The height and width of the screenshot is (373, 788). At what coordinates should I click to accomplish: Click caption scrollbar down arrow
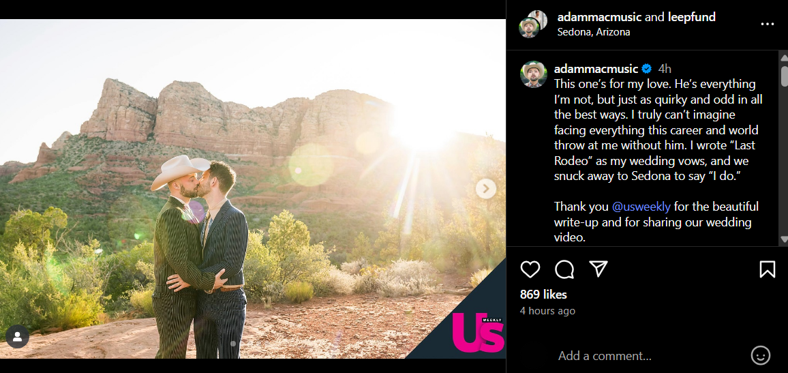[784, 239]
